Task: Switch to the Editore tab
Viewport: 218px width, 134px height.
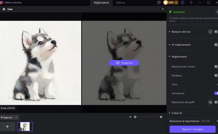Action: [x=120, y=3]
